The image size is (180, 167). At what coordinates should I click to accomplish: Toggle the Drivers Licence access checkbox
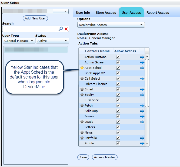click(x=118, y=84)
